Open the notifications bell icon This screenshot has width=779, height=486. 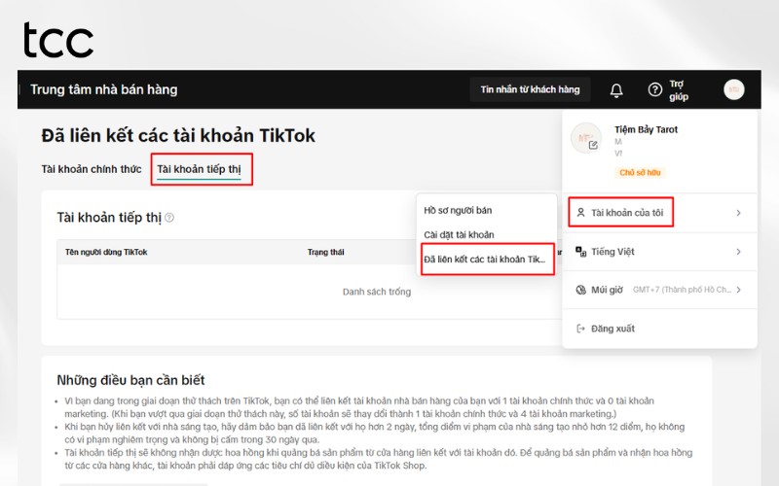tap(616, 90)
